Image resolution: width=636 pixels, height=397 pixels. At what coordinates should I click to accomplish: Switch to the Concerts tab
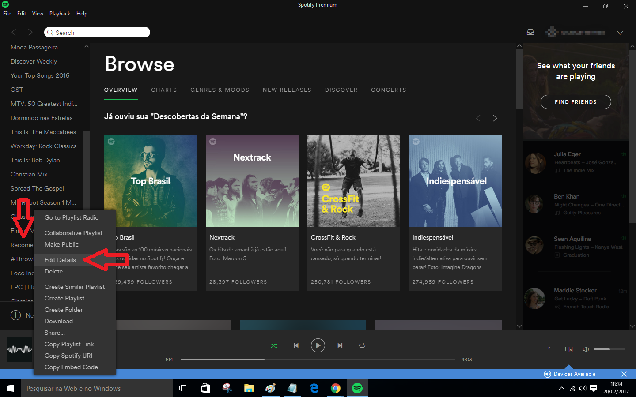pyautogui.click(x=388, y=90)
